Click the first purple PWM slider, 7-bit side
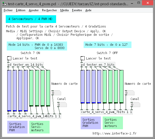The height and width of the screenshot is (139, 155). 83,86
